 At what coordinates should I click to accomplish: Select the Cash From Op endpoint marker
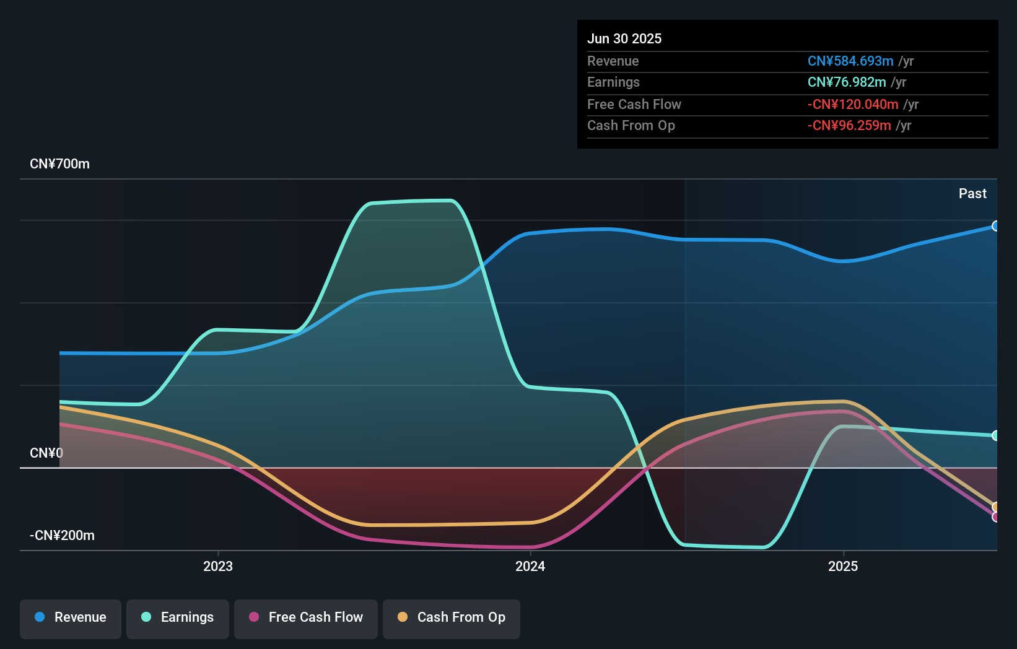[x=996, y=507]
